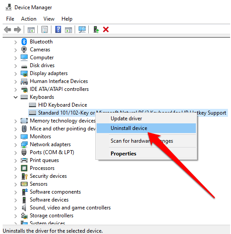Open the View menu
The image size is (231, 234).
(49, 19)
